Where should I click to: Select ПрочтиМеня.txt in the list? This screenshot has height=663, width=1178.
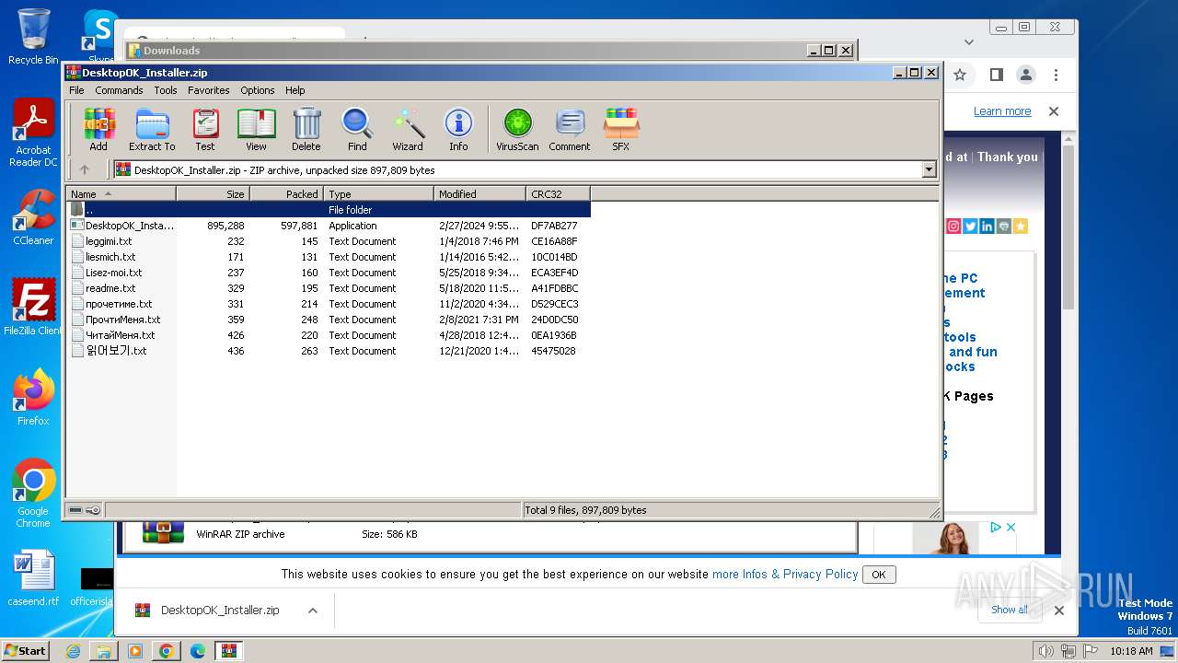click(329, 320)
